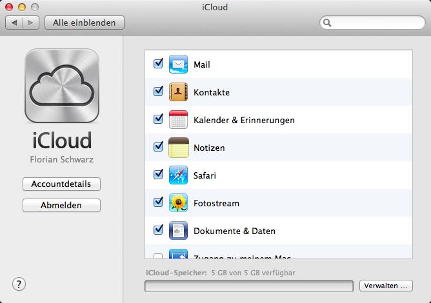Click the iCloud storage usage bar
Image resolution: width=431 pixels, height=303 pixels.
point(249,286)
